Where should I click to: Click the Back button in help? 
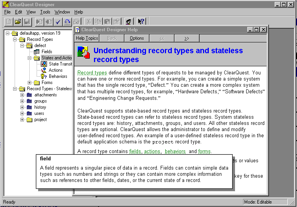112,38
